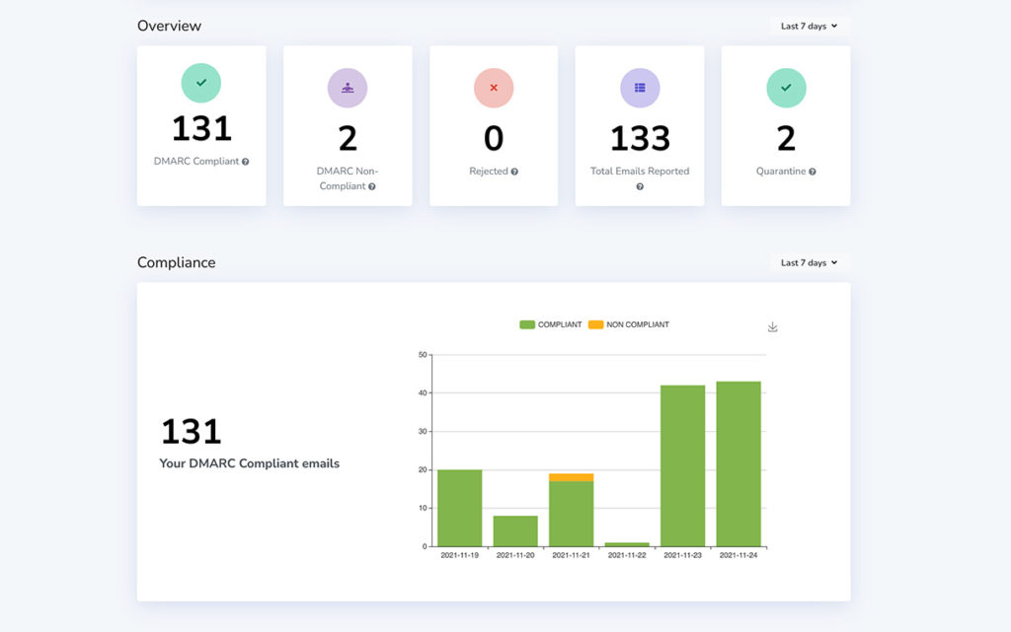Open the Overview Last 7 days dropdown
This screenshot has width=1011, height=632.
809,26
